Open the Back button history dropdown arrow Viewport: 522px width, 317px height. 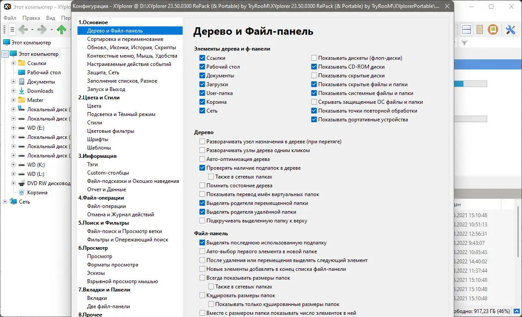[x=32, y=29]
